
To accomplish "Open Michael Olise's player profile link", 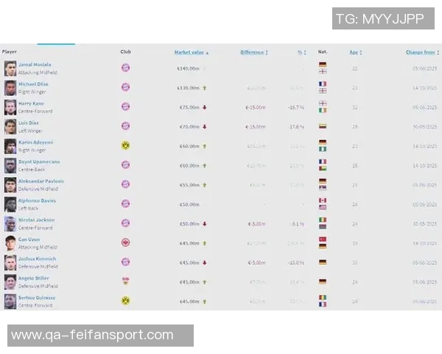I will [x=33, y=84].
